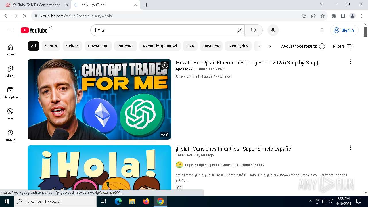Open Chrome's tab search dropdown arrow
This screenshot has width=368, height=207.
[x=322, y=4]
